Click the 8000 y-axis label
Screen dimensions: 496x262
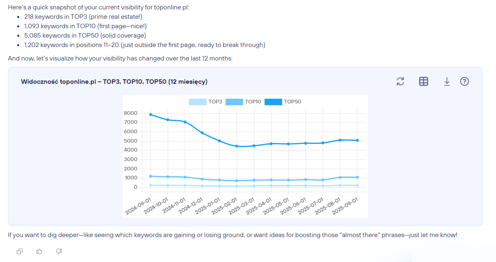tap(130, 113)
